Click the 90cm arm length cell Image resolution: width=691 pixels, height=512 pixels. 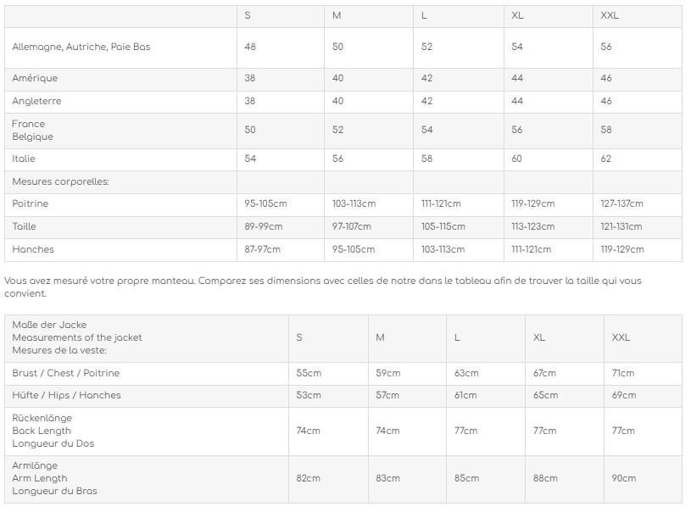pos(623,479)
